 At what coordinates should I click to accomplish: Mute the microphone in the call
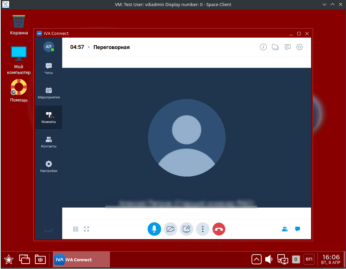click(154, 229)
